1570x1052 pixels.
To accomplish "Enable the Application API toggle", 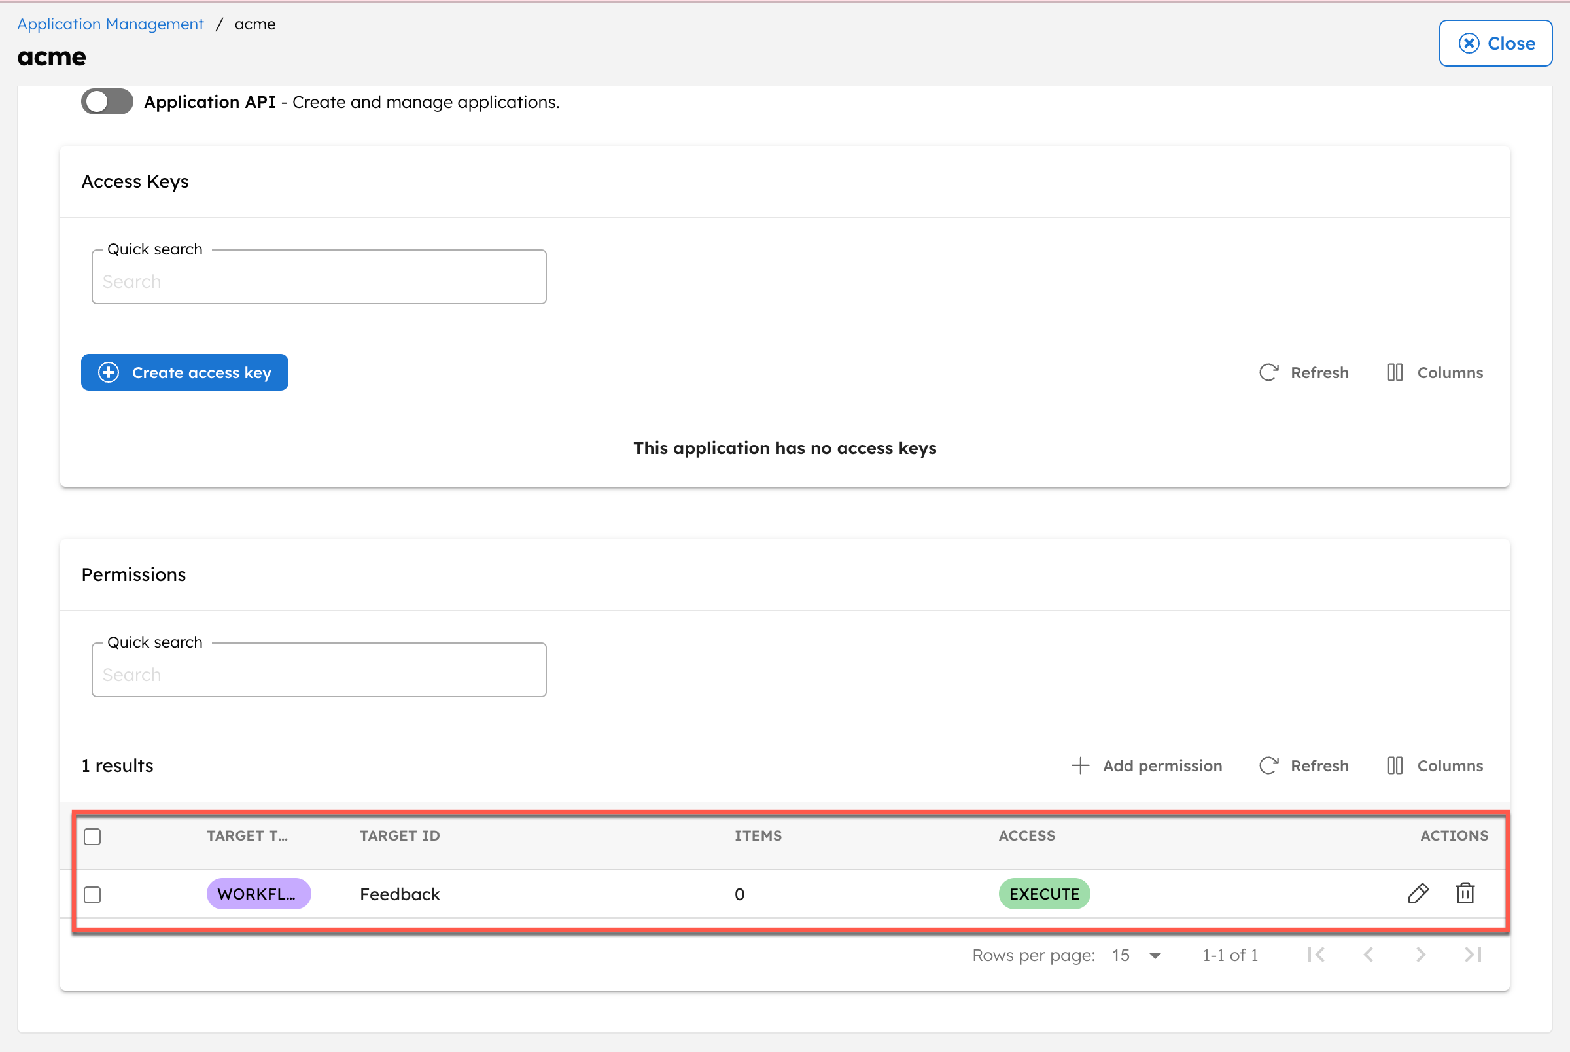I will point(107,101).
